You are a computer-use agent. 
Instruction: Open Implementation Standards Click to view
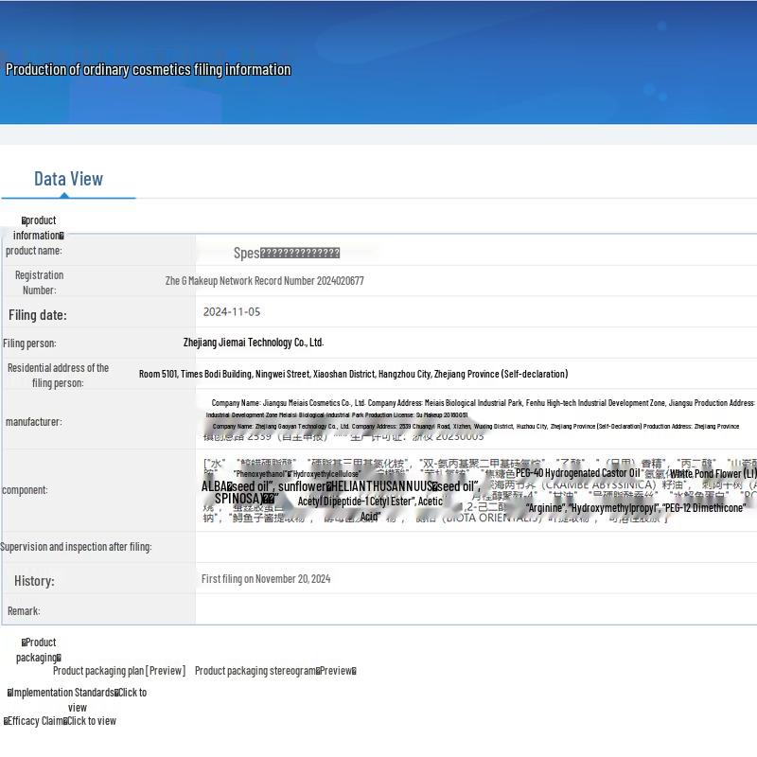point(77,699)
